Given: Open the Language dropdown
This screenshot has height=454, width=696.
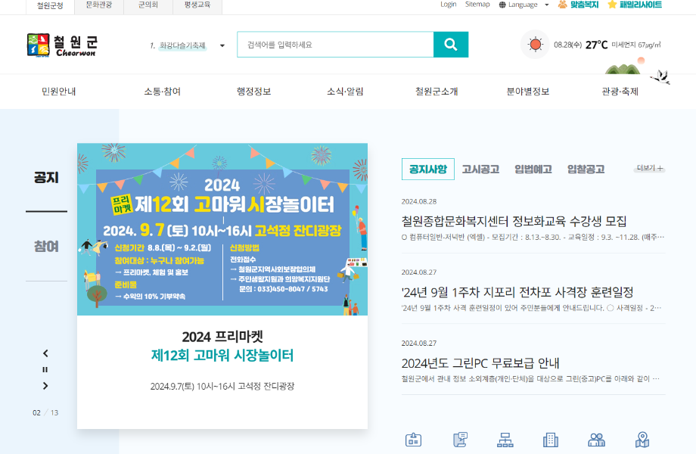Looking at the screenshot, I should pyautogui.click(x=524, y=5).
